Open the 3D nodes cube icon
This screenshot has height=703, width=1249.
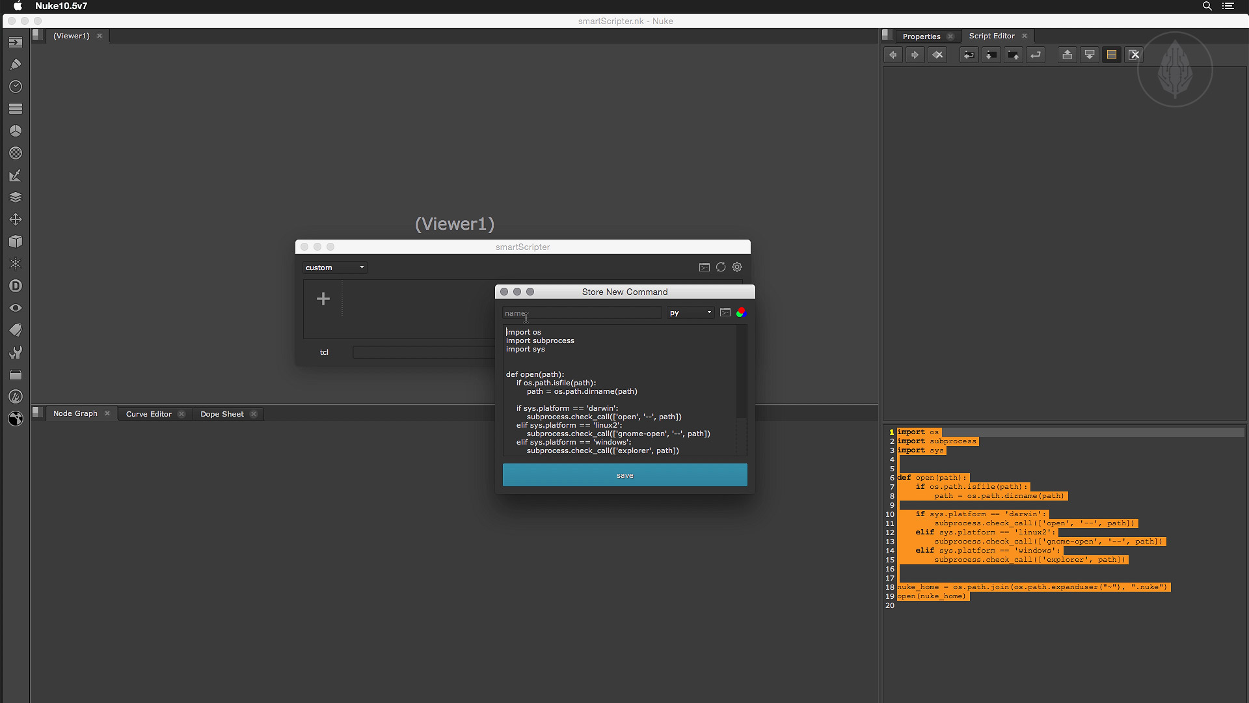tap(16, 241)
